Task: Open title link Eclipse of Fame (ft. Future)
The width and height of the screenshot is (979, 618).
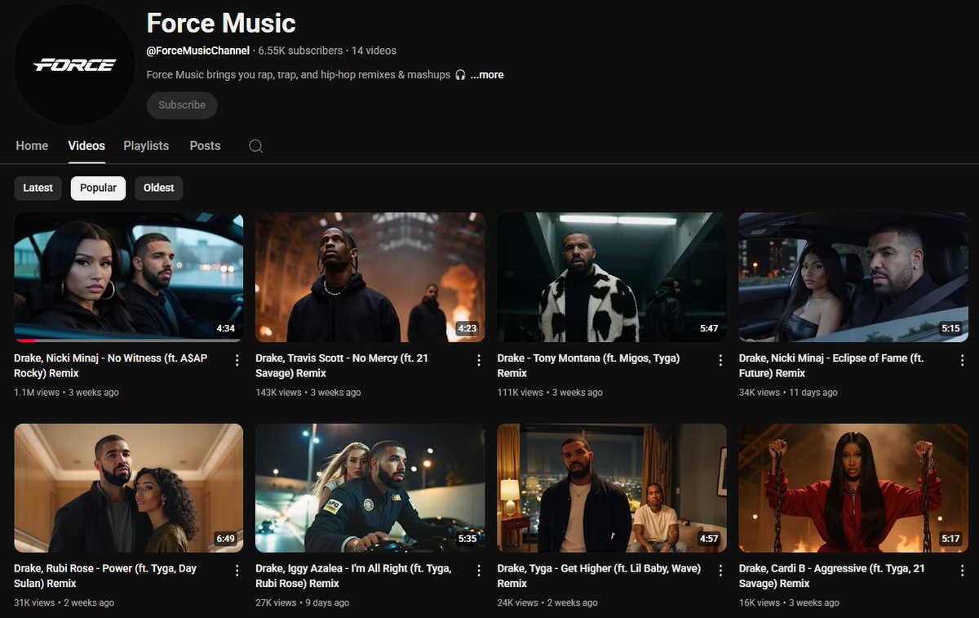Action: tap(831, 366)
